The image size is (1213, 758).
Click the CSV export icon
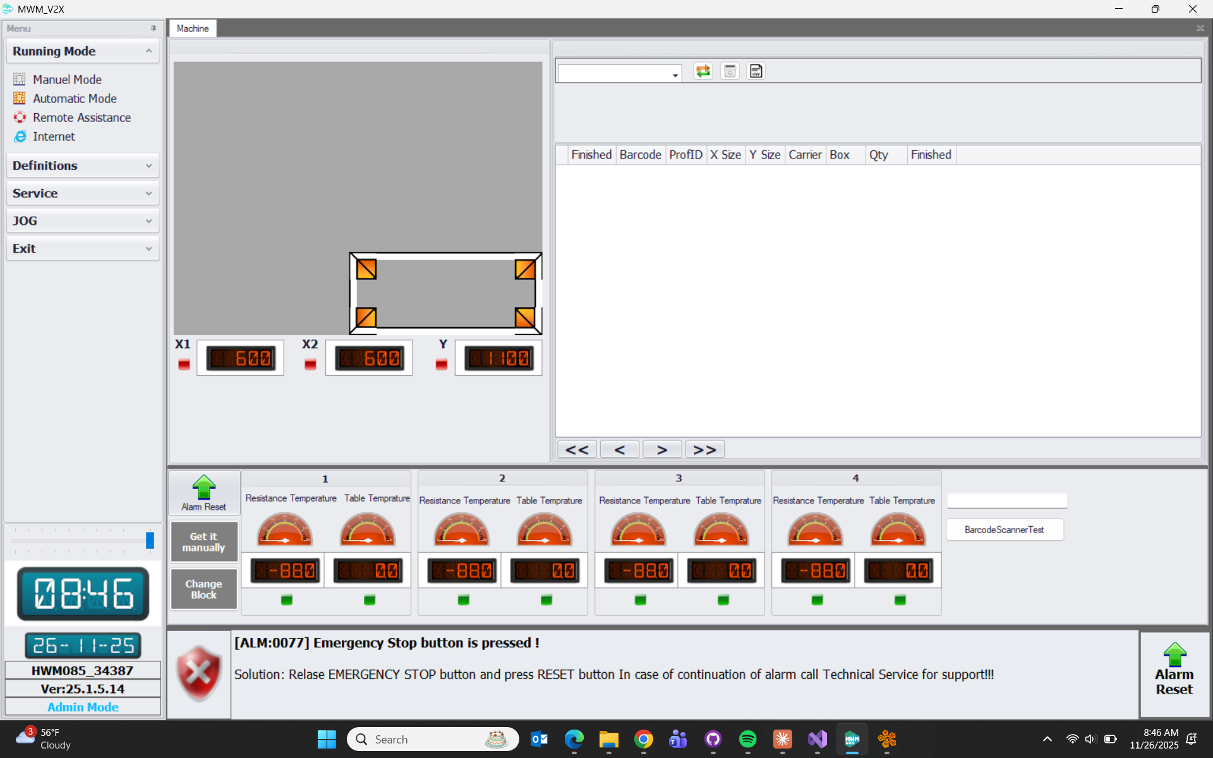(x=756, y=71)
